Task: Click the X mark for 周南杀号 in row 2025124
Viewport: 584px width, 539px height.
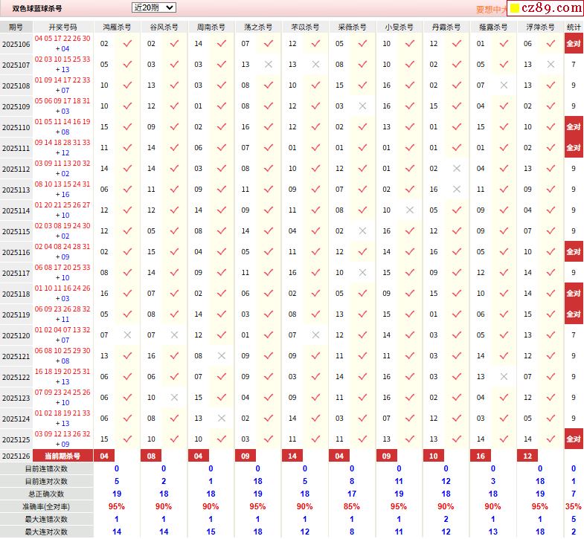Action: pos(222,419)
